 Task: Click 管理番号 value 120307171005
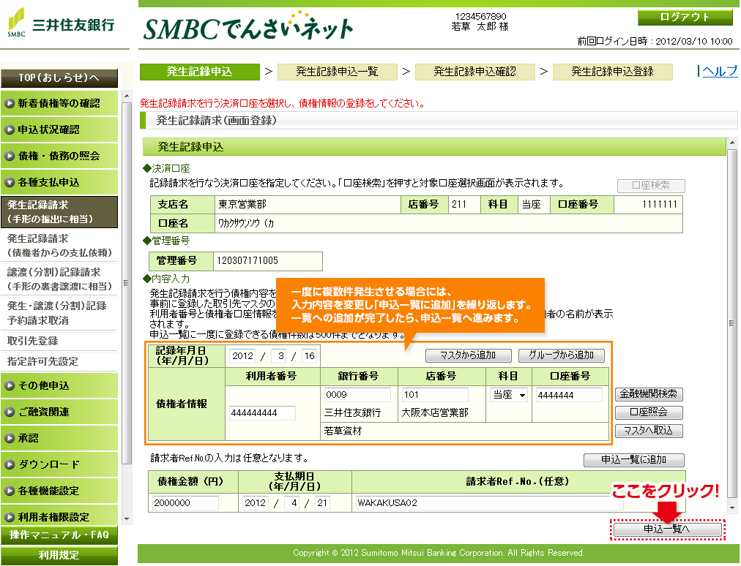point(247,261)
